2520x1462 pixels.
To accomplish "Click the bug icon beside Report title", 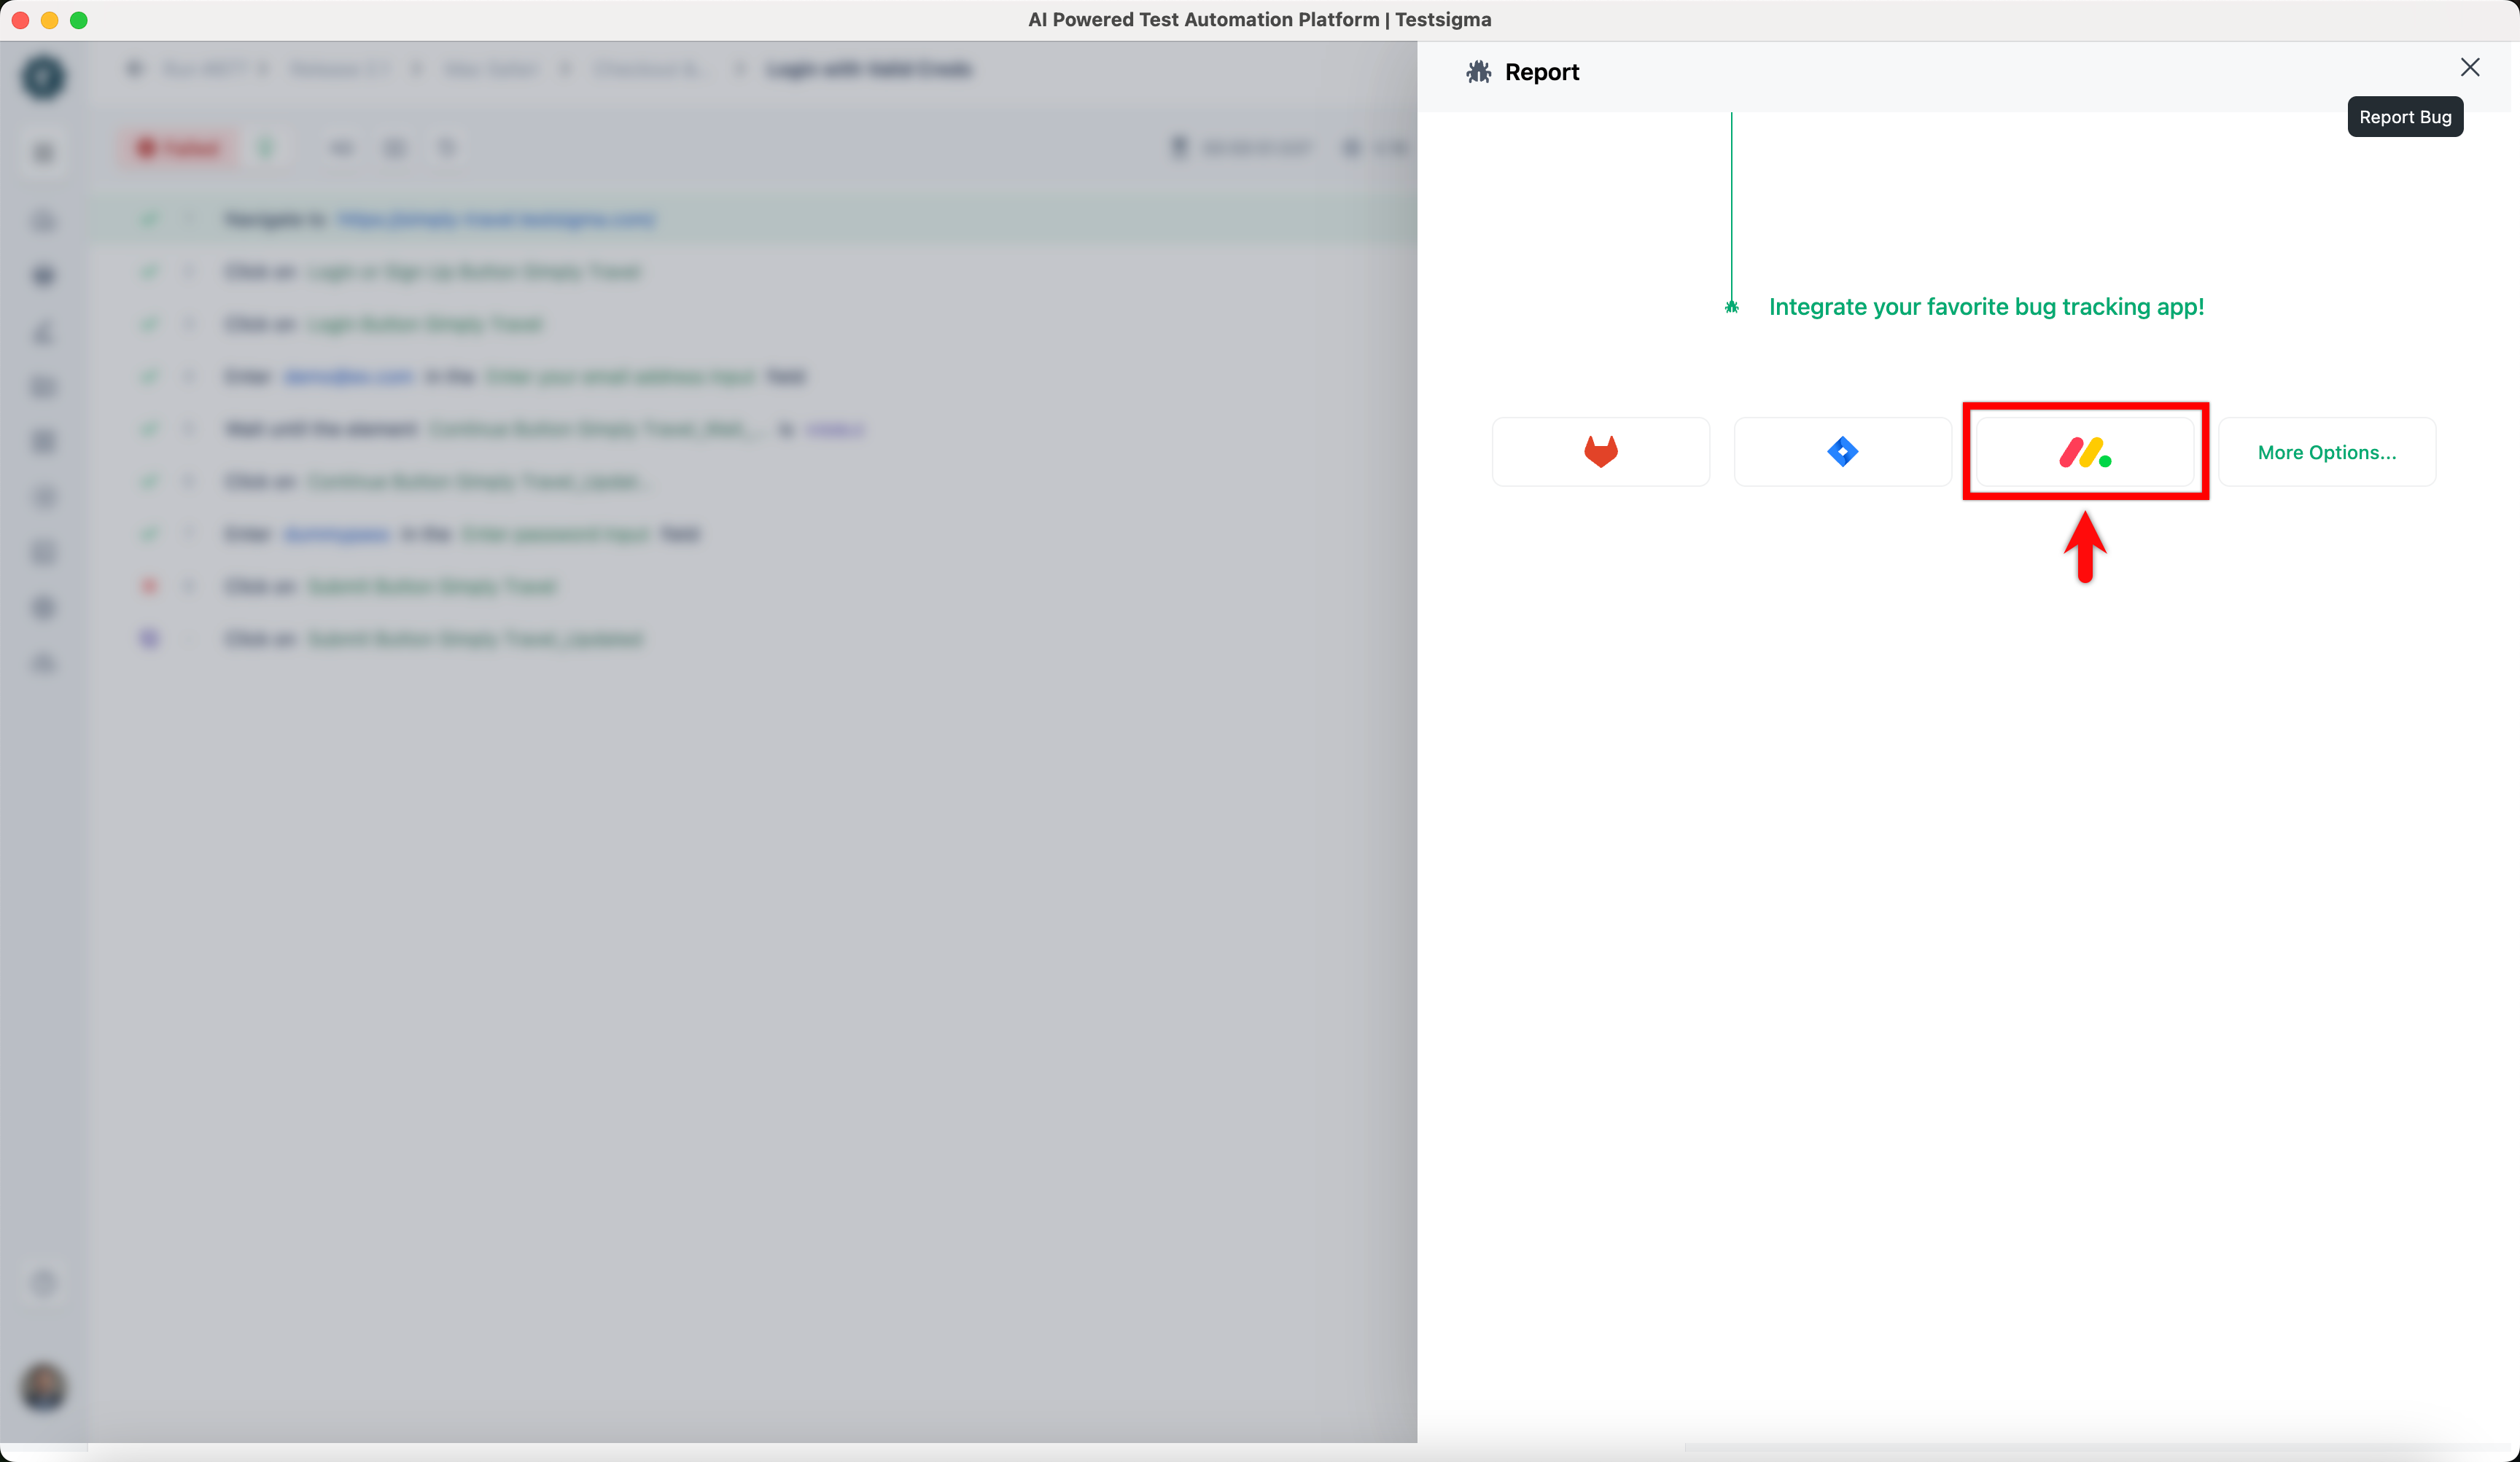I will point(1478,72).
